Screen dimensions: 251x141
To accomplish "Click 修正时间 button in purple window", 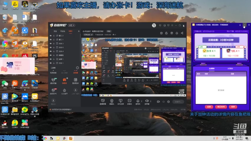I will [221, 107].
